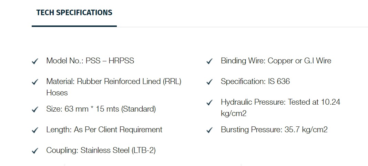Click the checkmark beside Model No.
This screenshot has height=166, width=368.
[x=35, y=61]
